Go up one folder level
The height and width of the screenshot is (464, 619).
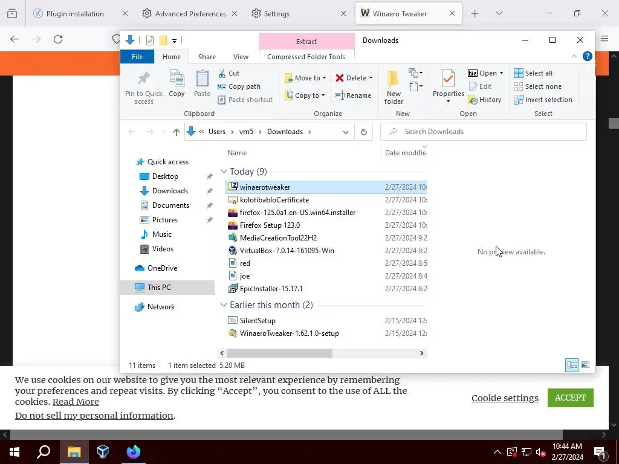176,132
